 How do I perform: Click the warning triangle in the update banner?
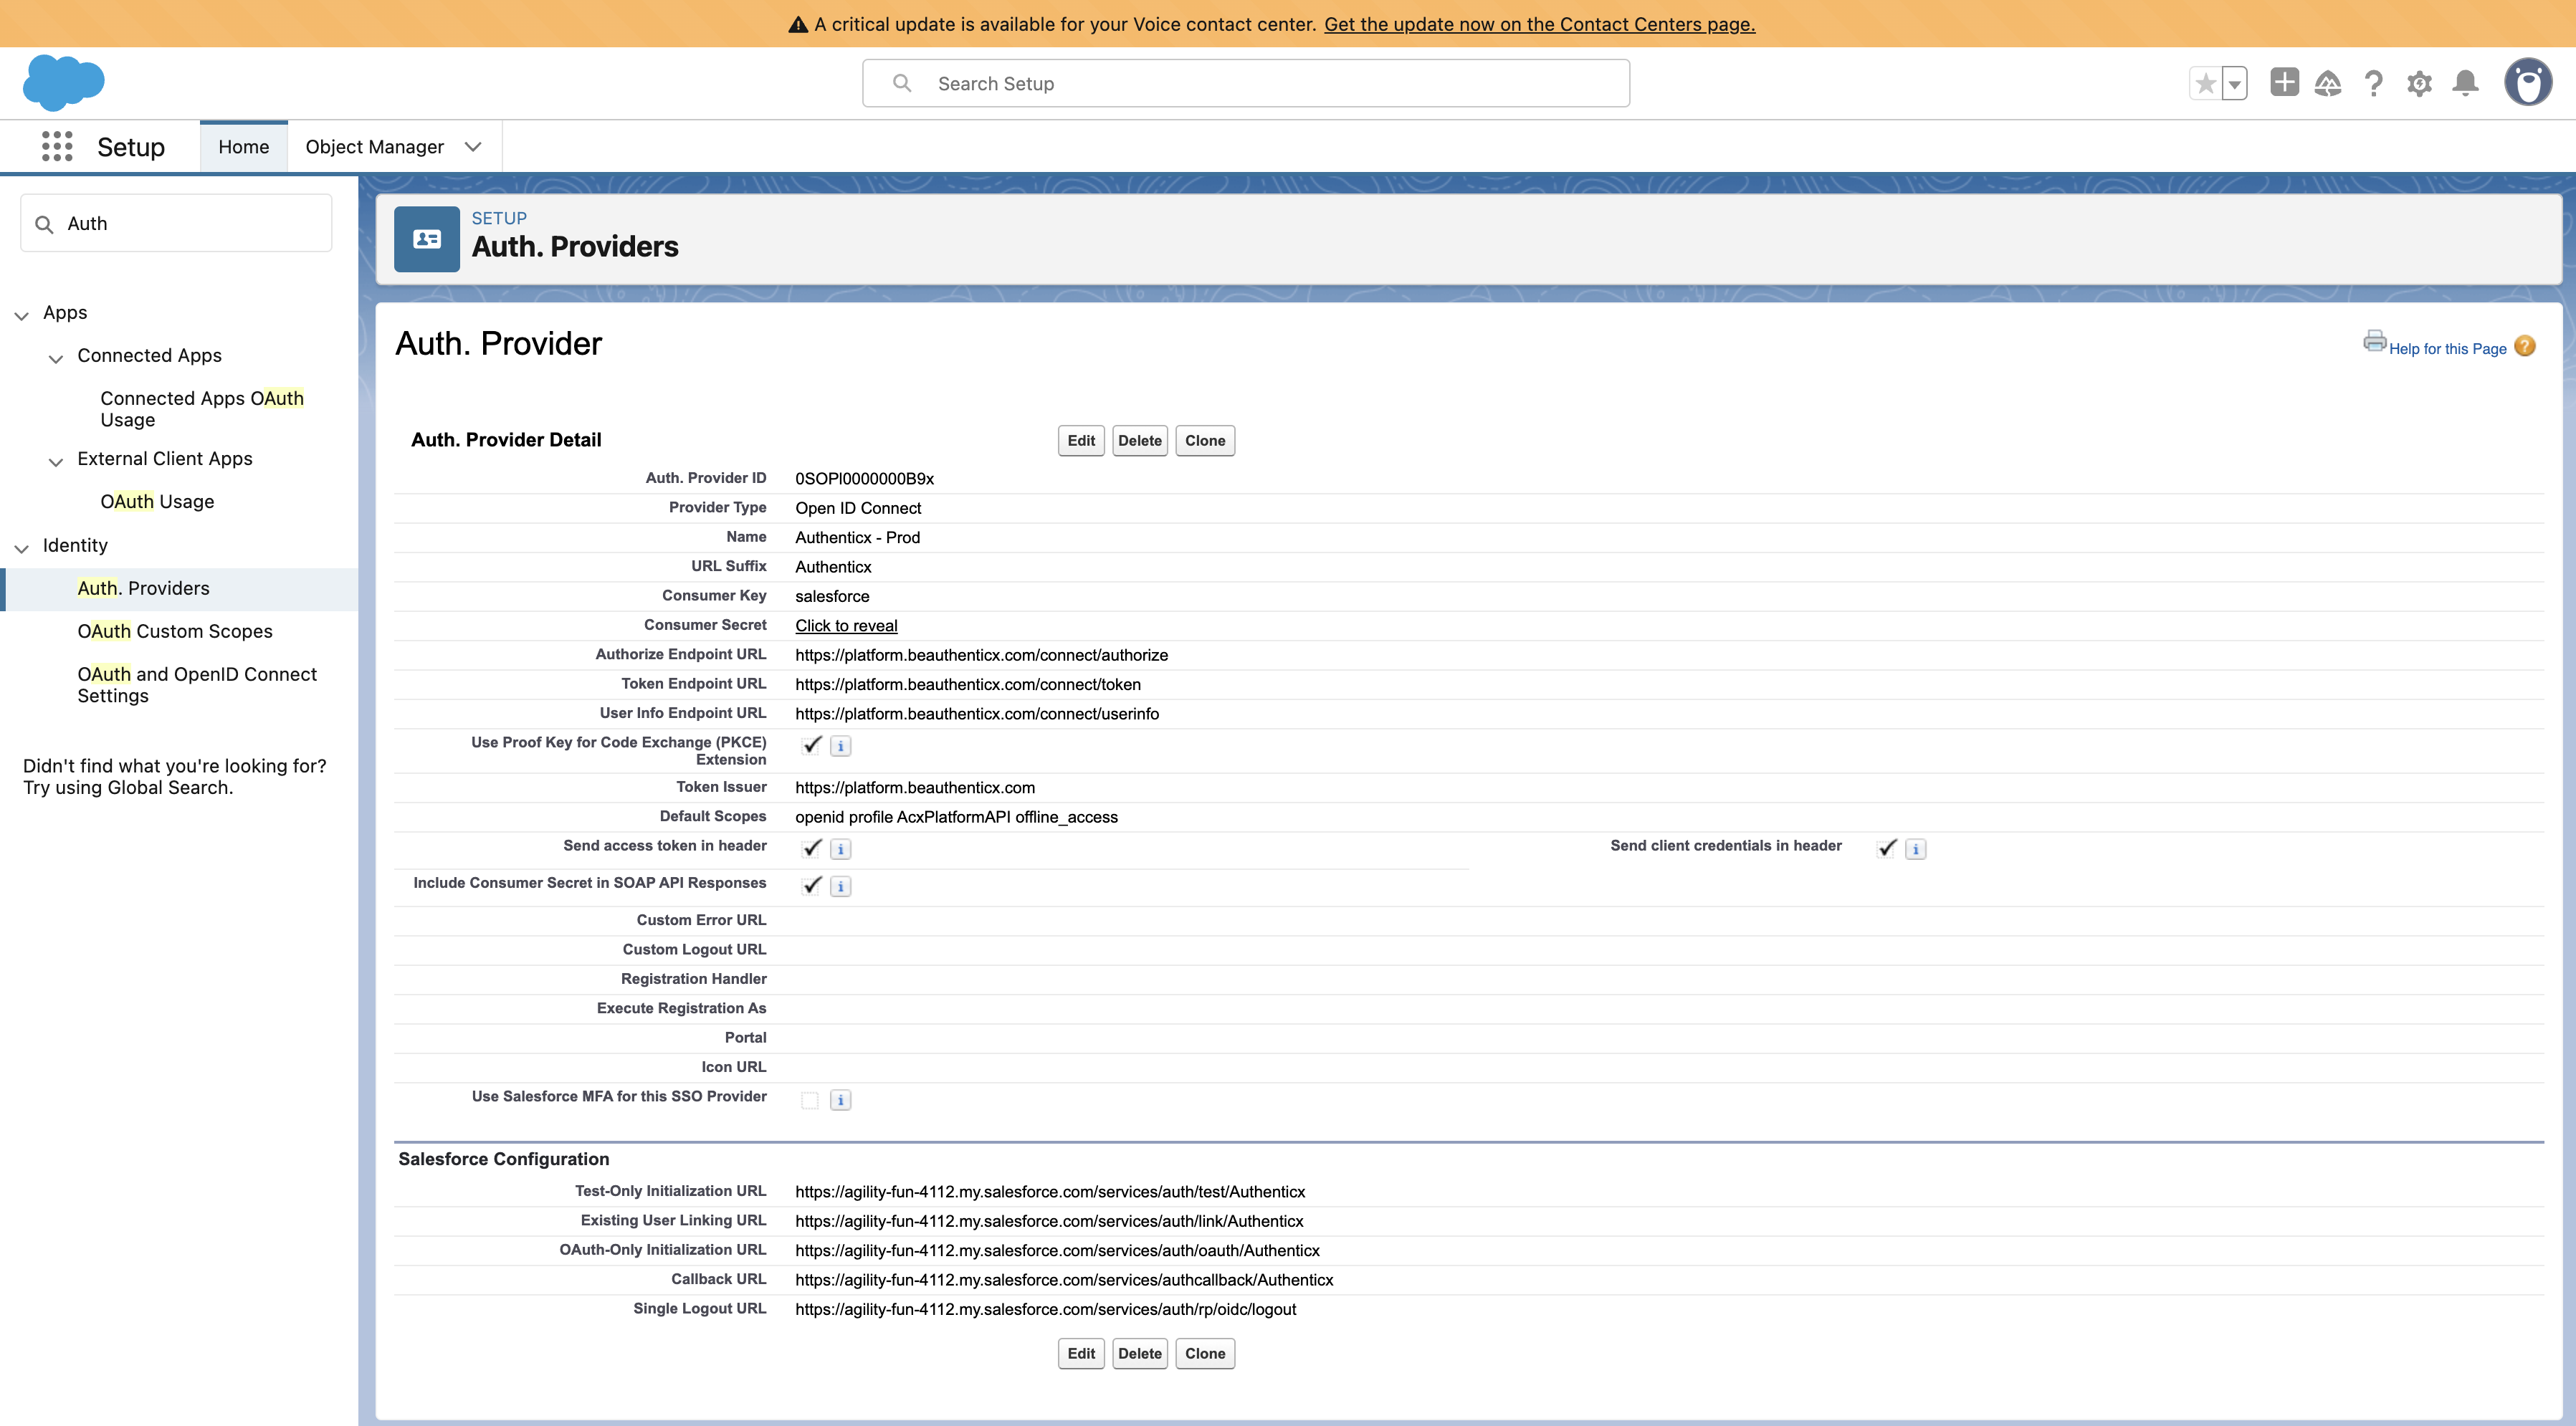pos(798,24)
